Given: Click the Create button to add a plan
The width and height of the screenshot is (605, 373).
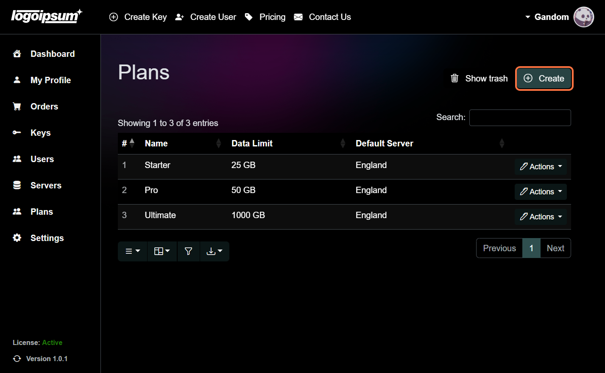Looking at the screenshot, I should (544, 79).
